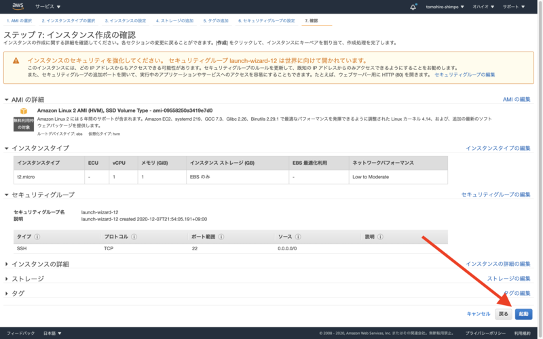Click the 無料利用枠の対象 badge
Screen dimensions: 543x339
24,124
